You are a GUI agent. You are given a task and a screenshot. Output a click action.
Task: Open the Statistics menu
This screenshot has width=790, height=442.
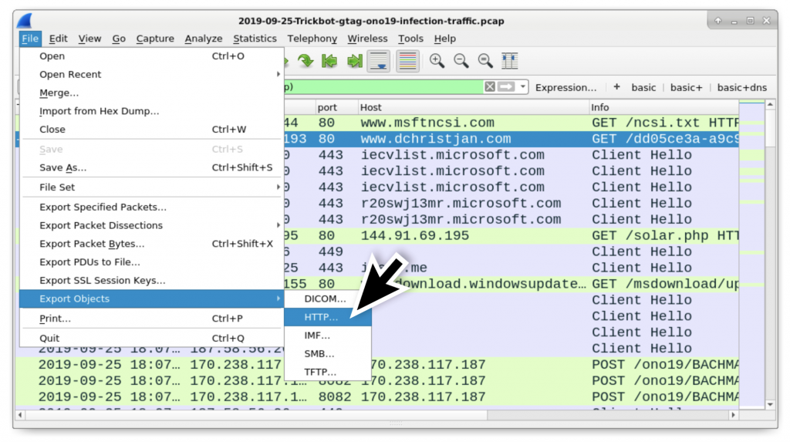click(x=255, y=39)
